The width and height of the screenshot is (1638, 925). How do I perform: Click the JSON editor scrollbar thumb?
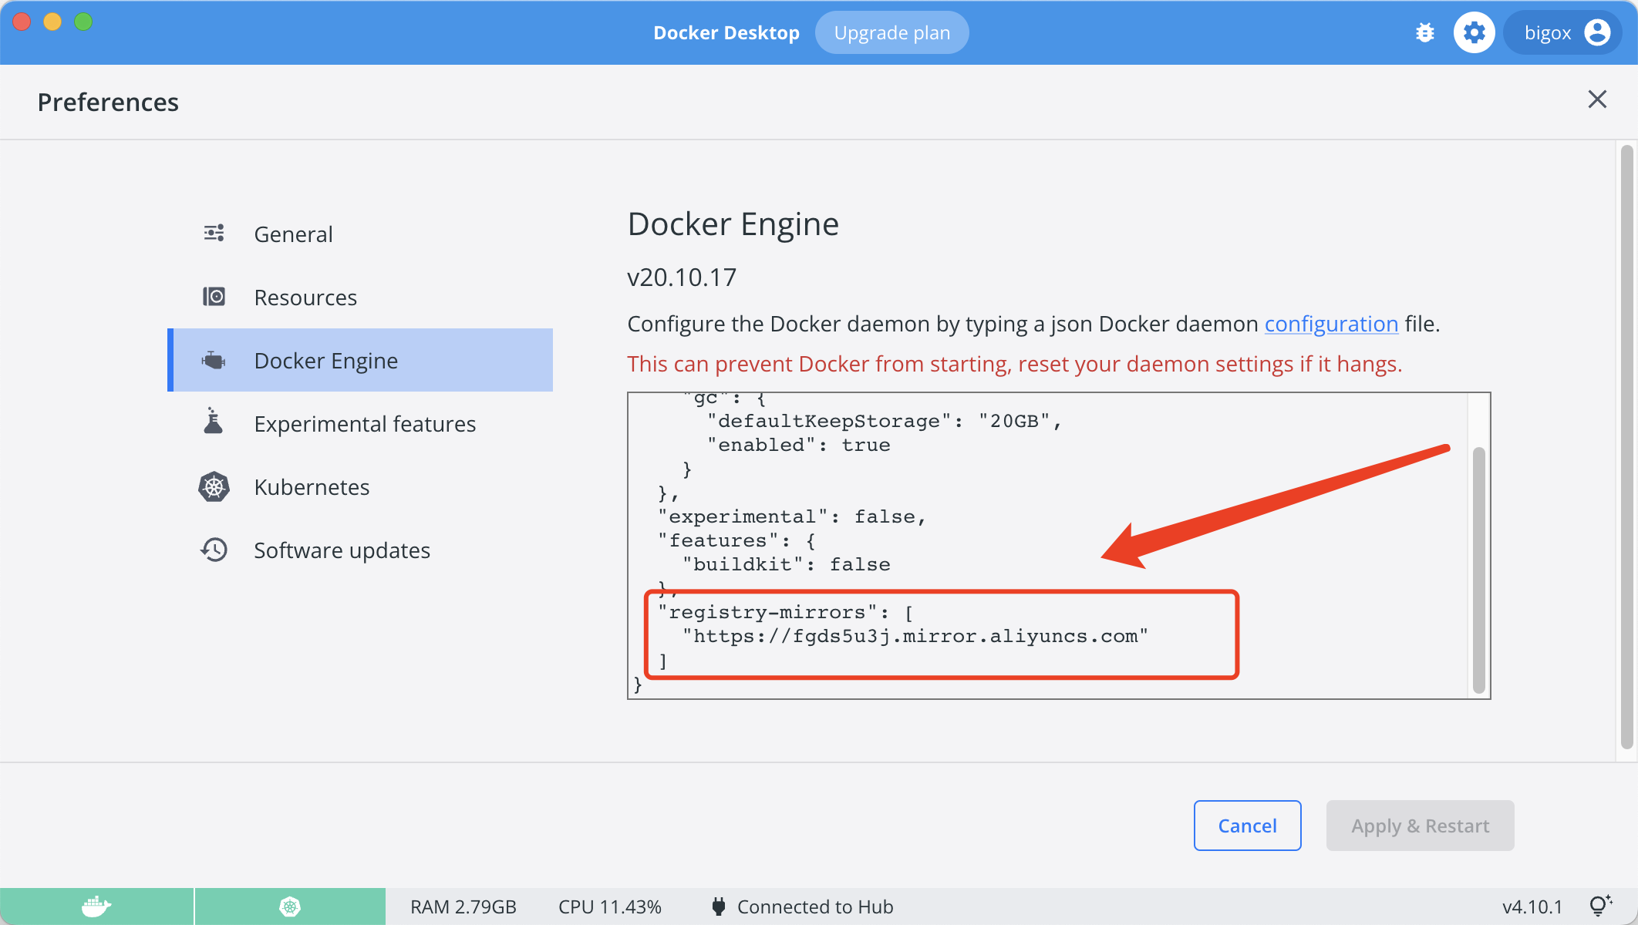tap(1478, 570)
